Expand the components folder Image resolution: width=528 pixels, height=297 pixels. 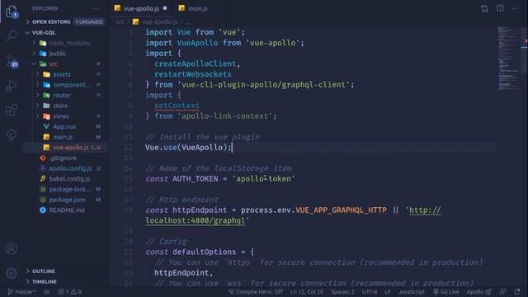pyautogui.click(x=72, y=85)
